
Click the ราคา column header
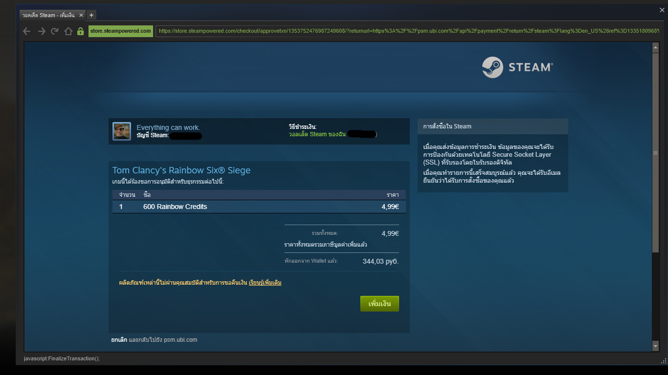(x=393, y=195)
